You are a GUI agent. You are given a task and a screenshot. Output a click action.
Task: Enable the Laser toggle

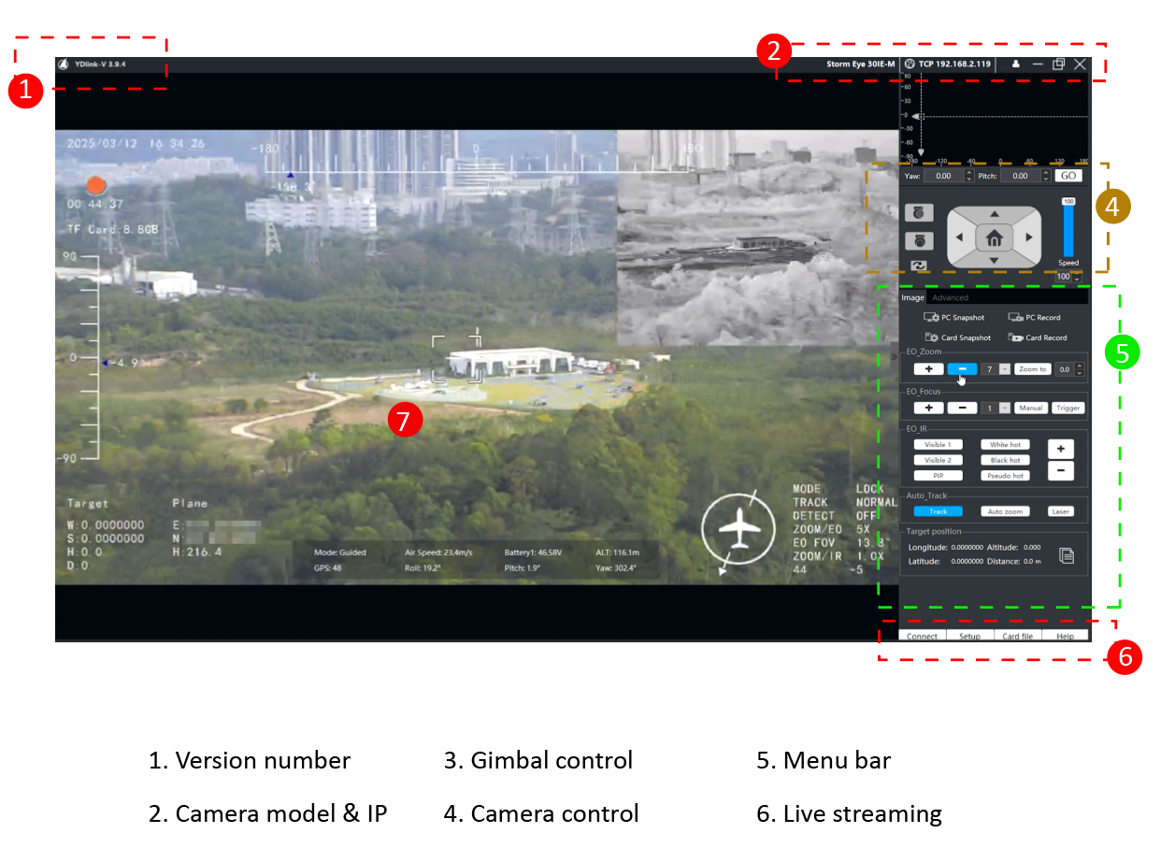click(1060, 511)
